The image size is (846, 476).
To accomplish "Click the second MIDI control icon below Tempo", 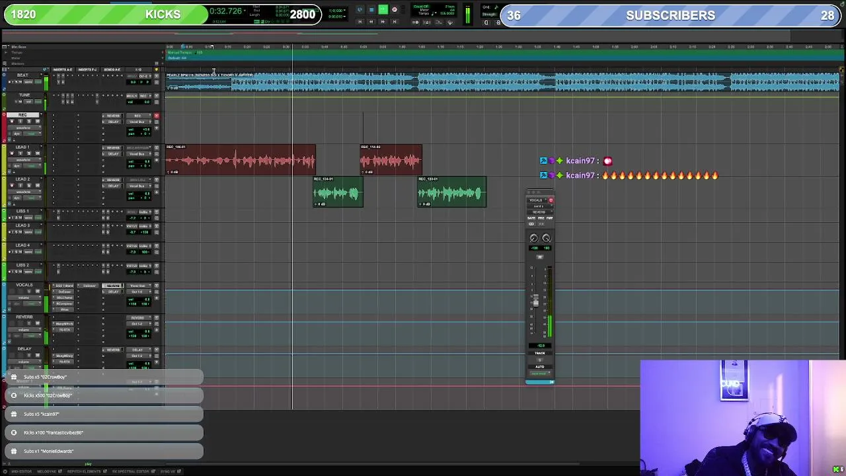I will point(428,22).
